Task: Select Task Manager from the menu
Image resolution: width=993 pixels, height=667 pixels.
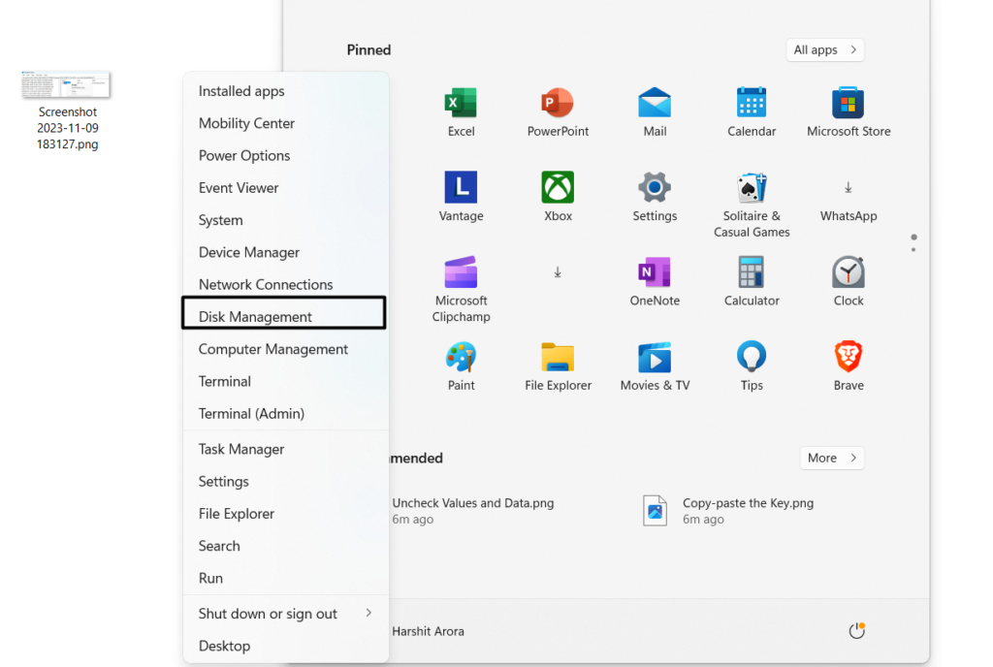Action: point(241,449)
